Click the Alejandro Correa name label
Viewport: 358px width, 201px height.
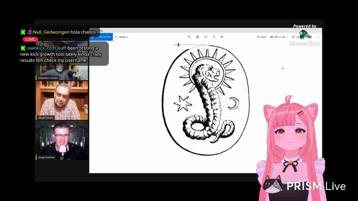click(x=48, y=78)
